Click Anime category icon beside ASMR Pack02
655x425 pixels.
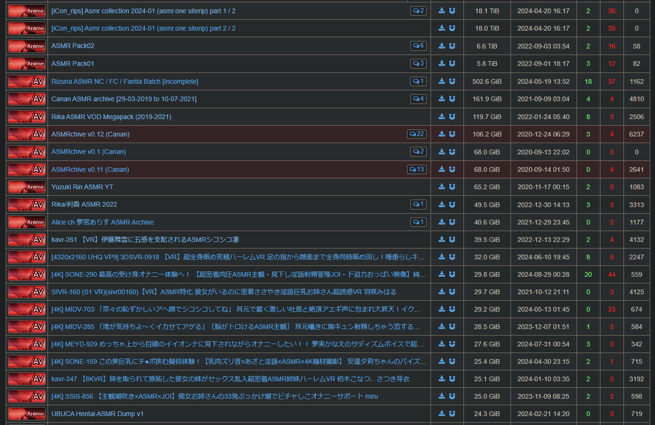tap(27, 46)
